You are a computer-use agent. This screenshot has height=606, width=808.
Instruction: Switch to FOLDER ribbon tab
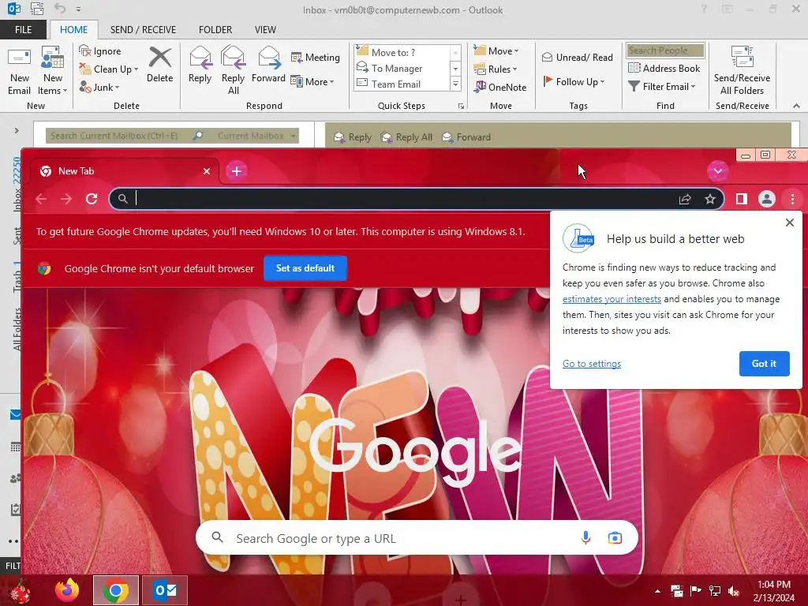pos(215,30)
